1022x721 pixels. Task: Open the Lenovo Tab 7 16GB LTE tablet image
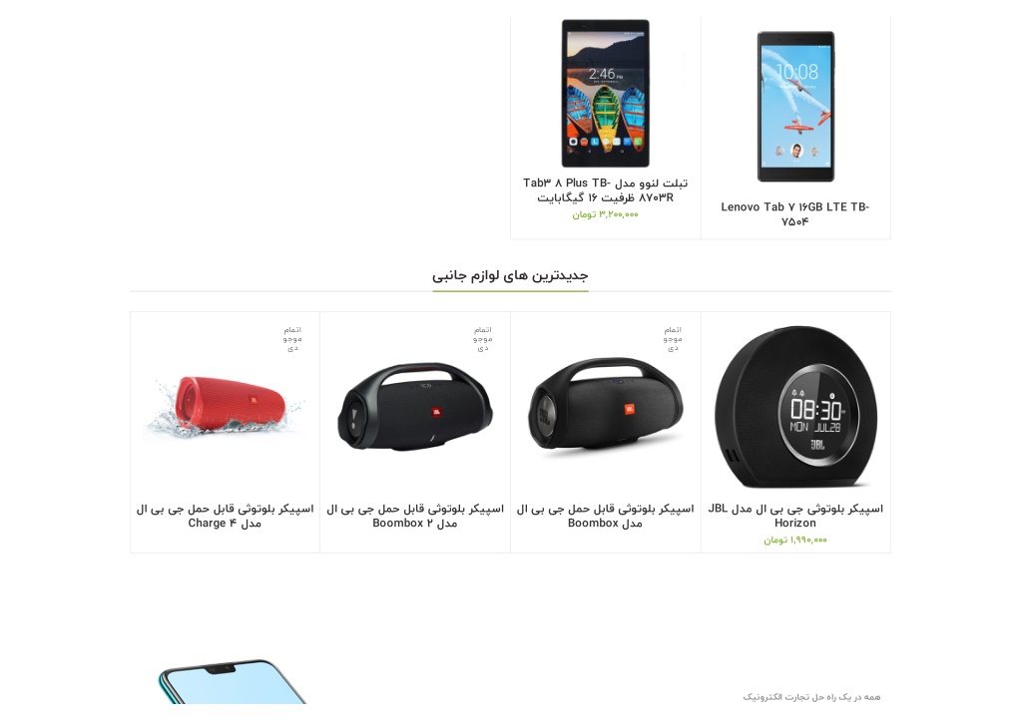(795, 106)
